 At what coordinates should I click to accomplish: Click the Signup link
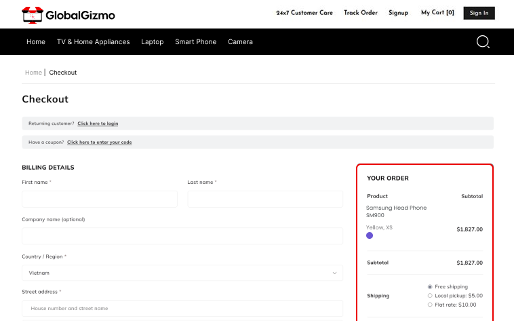(x=398, y=13)
